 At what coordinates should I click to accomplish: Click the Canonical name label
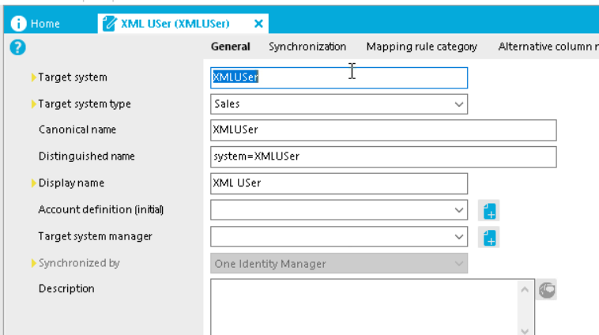click(77, 130)
